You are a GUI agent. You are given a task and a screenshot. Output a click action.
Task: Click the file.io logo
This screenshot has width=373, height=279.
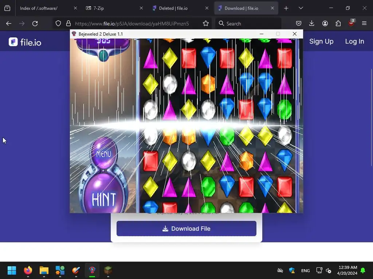(x=25, y=42)
